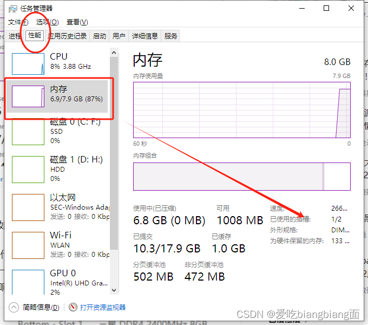
Task: Click the 内存使用量 graph
Action: [x=242, y=110]
